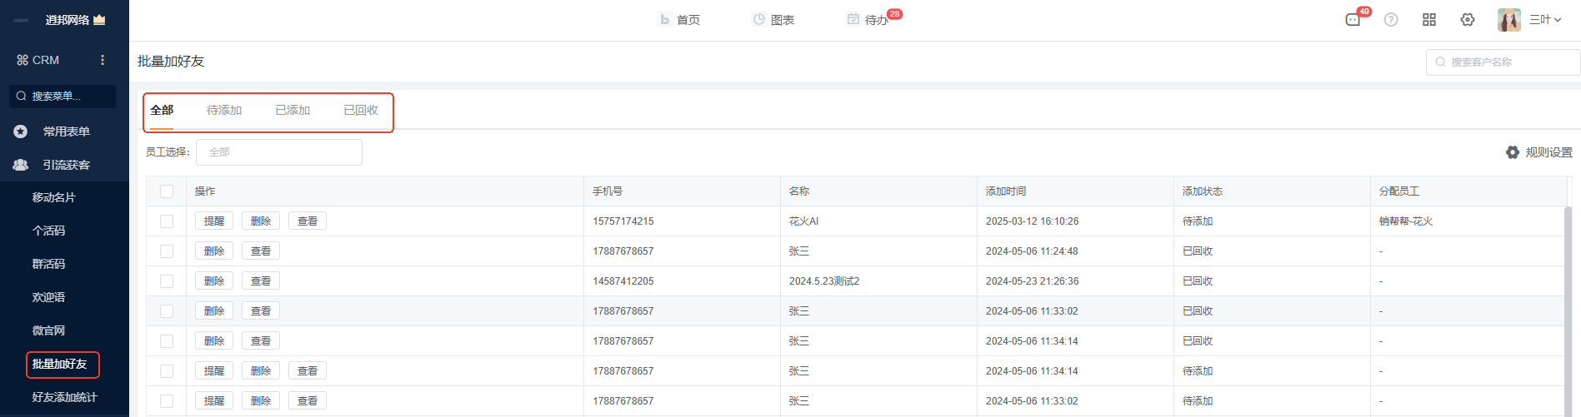Expand the 三叶 user menu
Viewport: 1581px width, 417px height.
[1545, 20]
